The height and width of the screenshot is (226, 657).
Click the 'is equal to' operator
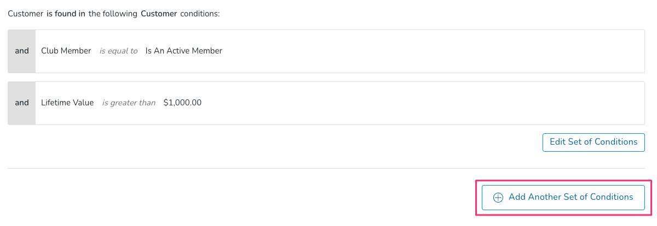point(118,51)
